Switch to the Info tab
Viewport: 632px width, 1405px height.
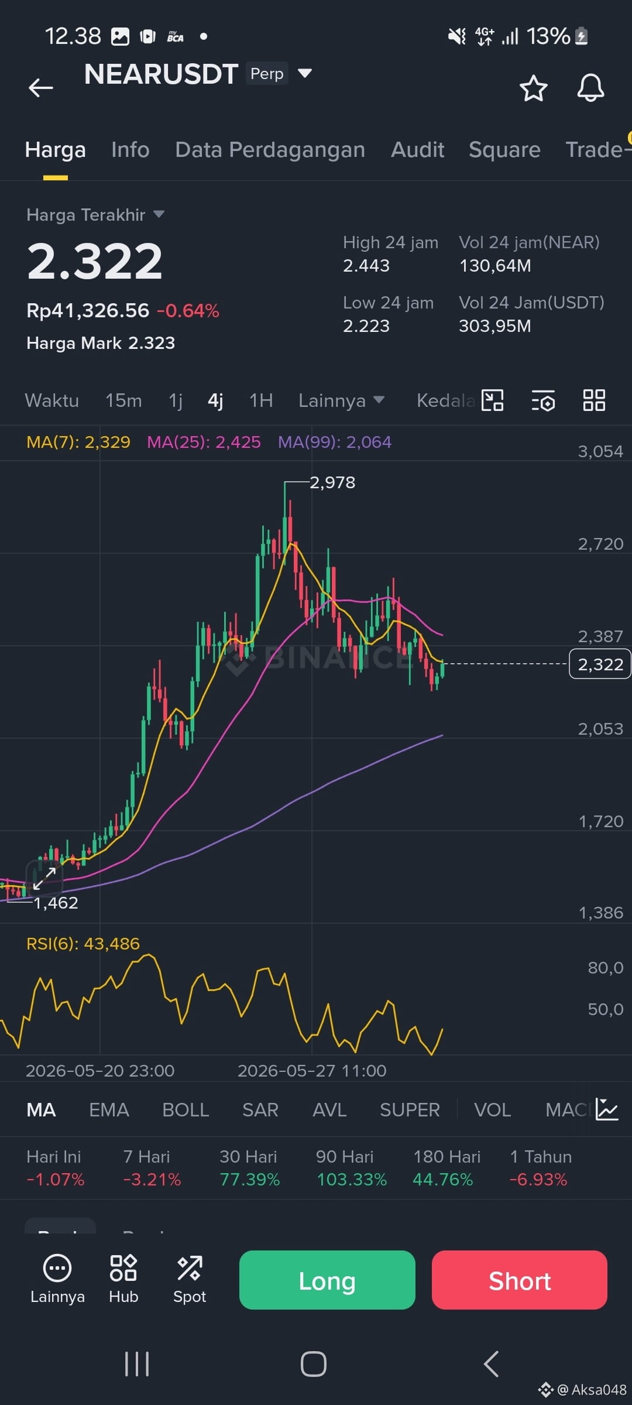pos(130,150)
